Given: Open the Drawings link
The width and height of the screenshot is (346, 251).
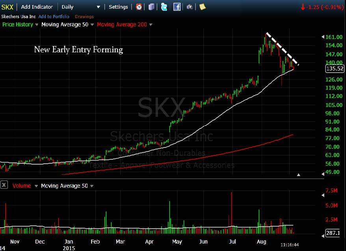Looking at the screenshot, I should [84, 17].
